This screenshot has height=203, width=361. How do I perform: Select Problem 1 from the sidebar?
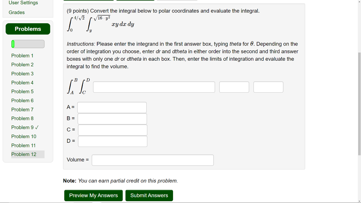click(22, 56)
